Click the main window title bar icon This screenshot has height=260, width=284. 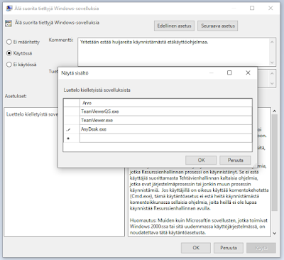tap(9, 9)
